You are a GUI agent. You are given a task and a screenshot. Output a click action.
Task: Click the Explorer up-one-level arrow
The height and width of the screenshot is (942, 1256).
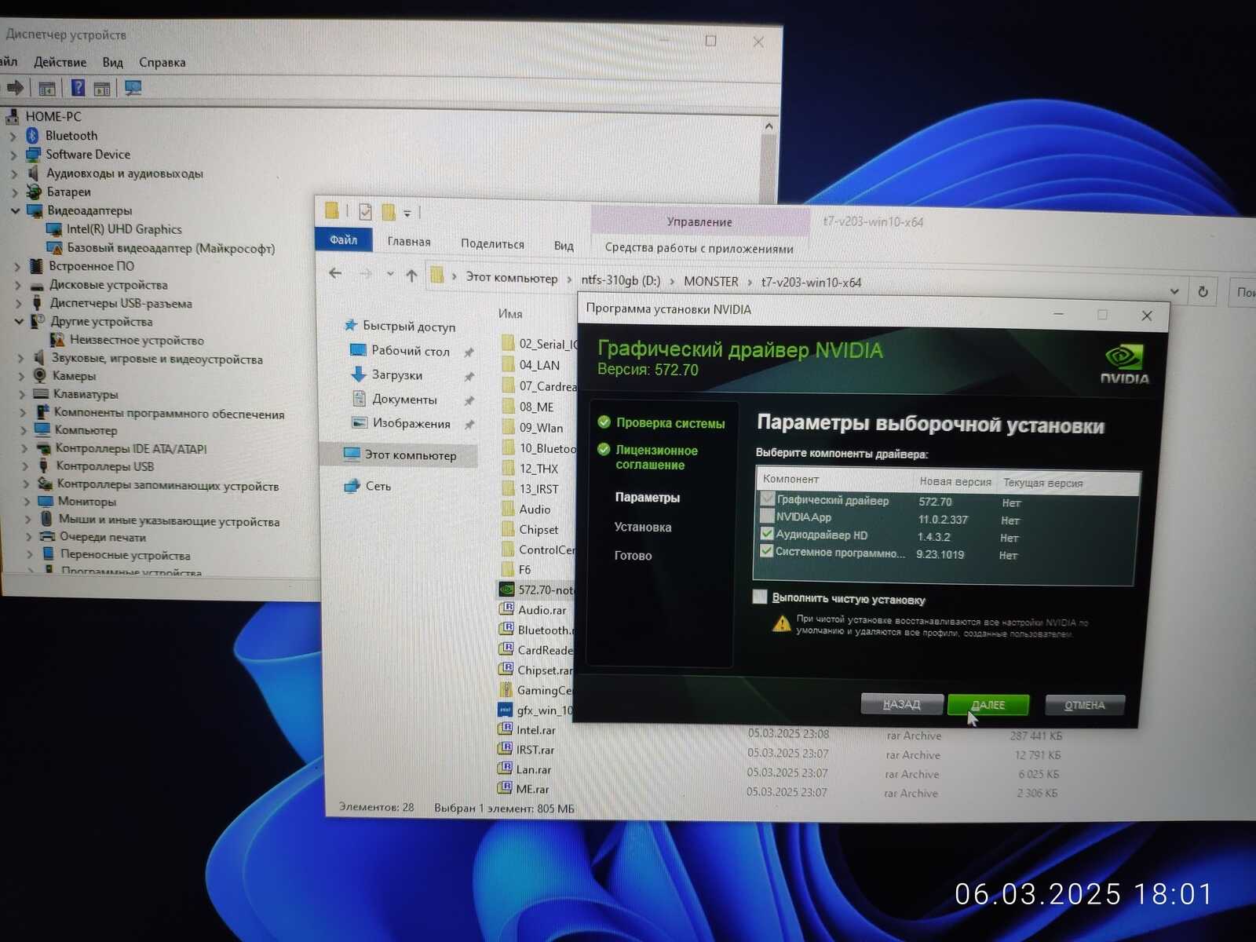point(411,275)
